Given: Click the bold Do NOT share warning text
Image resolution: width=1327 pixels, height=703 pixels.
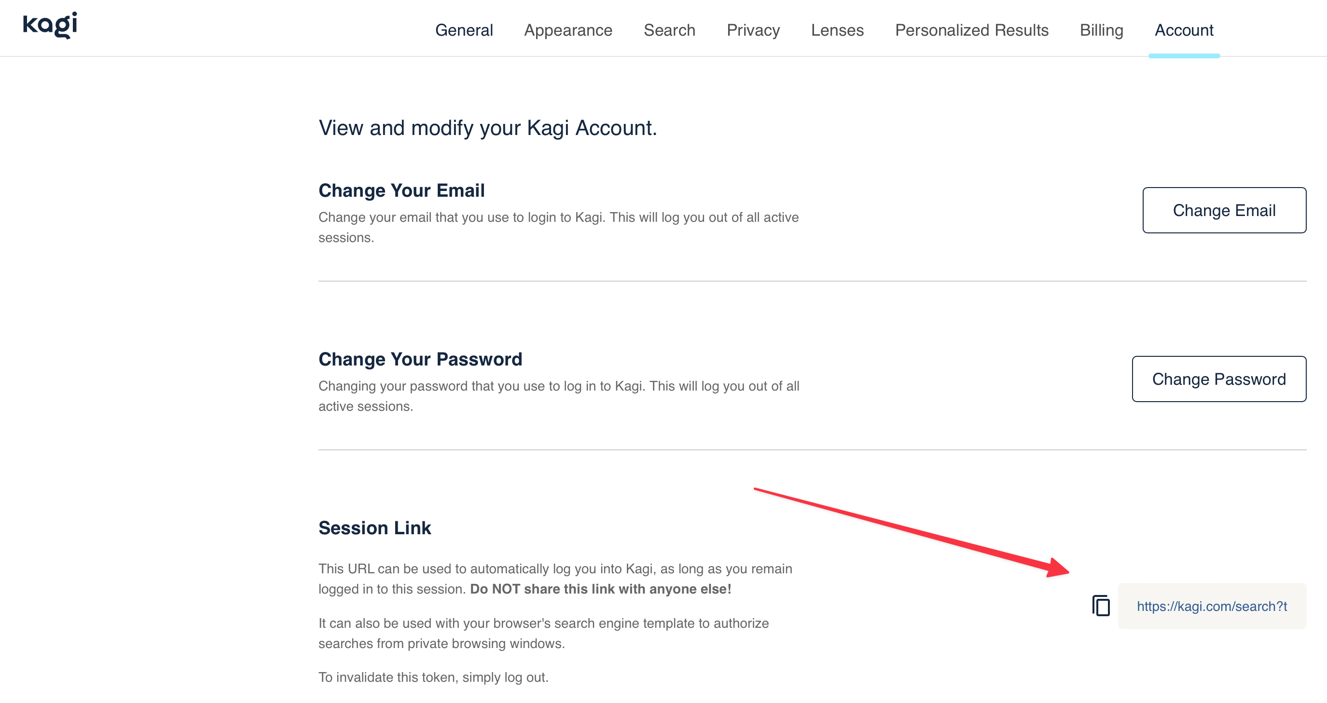Looking at the screenshot, I should click(601, 589).
